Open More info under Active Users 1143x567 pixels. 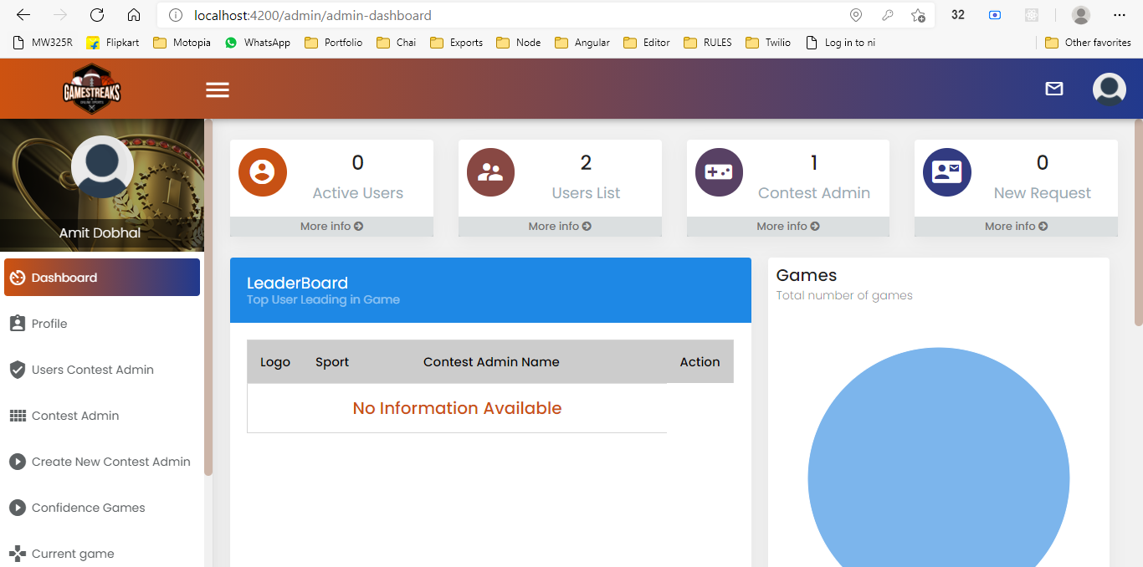[331, 227]
